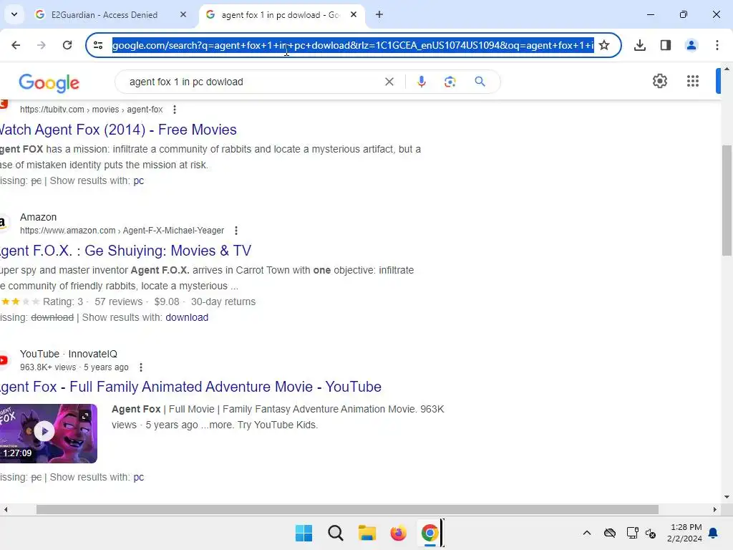The image size is (733, 550).
Task: Open more options for Amazon result
Action: [x=236, y=231]
